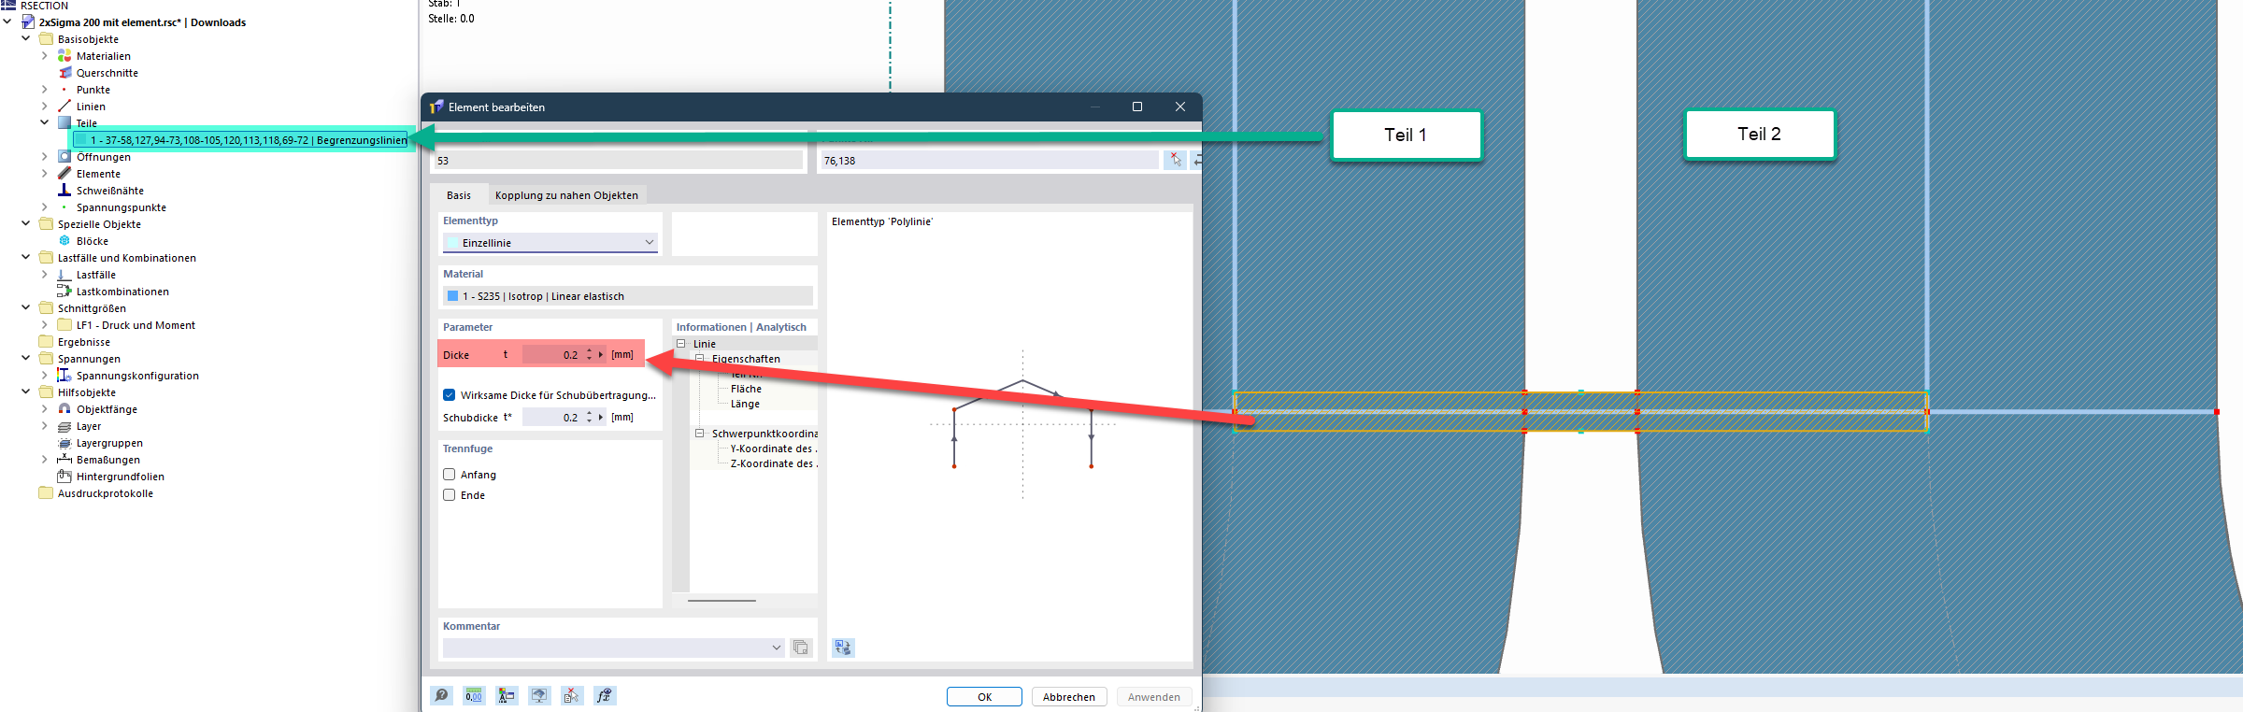Expand the Materialien tree node
The width and height of the screenshot is (2243, 712).
(x=44, y=56)
